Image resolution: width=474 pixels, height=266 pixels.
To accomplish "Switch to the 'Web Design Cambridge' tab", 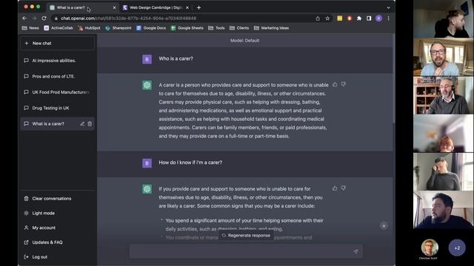I will [x=156, y=7].
